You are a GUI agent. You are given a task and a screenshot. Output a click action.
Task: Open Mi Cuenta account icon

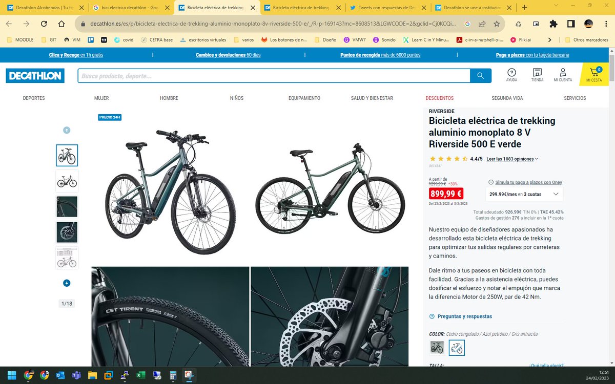coord(563,75)
